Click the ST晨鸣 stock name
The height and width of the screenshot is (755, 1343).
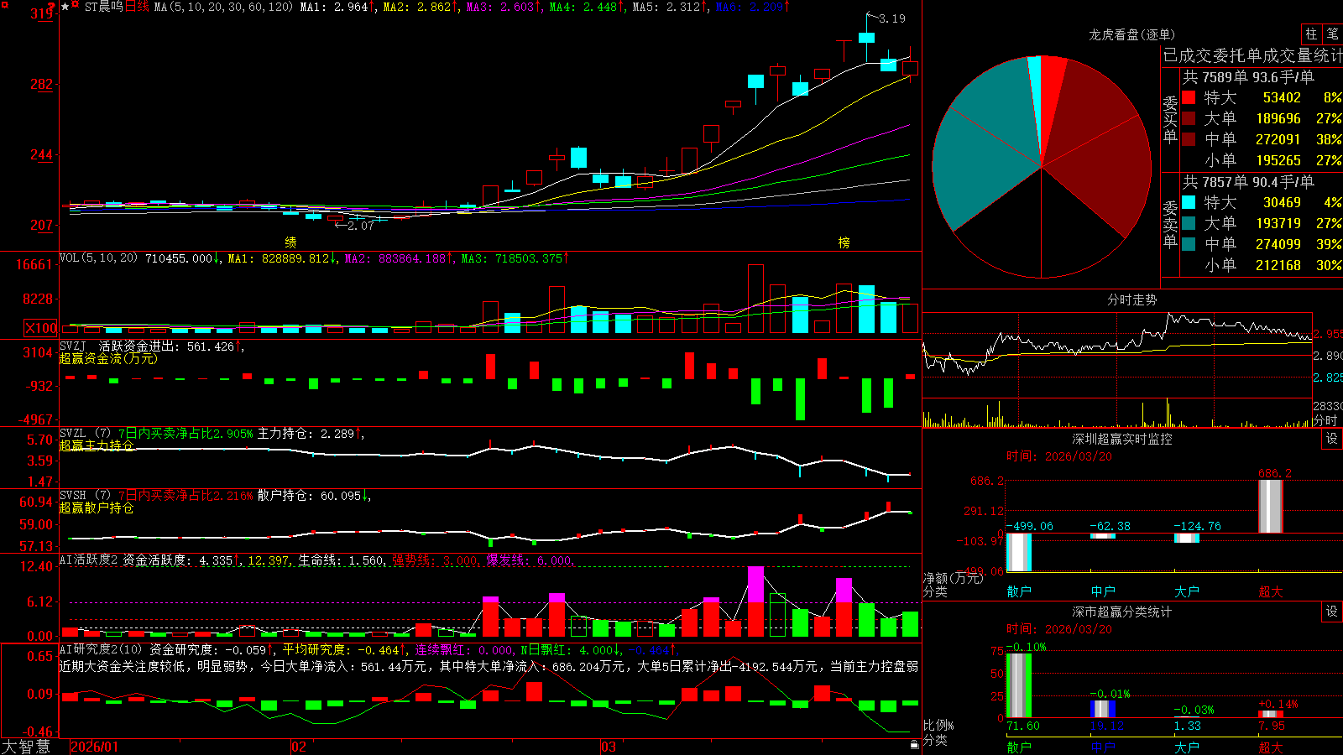point(103,7)
